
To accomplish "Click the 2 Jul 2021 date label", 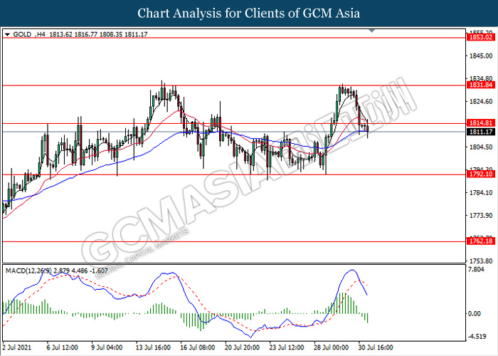I will pyautogui.click(x=17, y=347).
